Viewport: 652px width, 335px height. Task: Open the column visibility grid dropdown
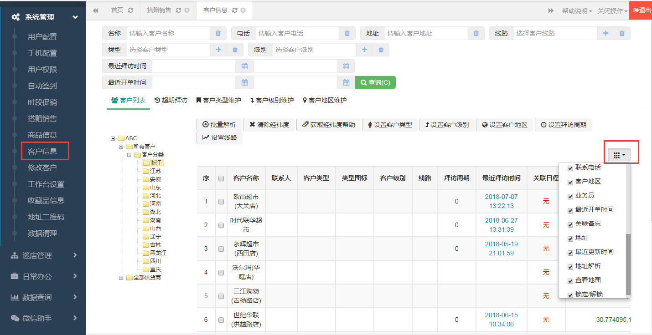(x=619, y=155)
